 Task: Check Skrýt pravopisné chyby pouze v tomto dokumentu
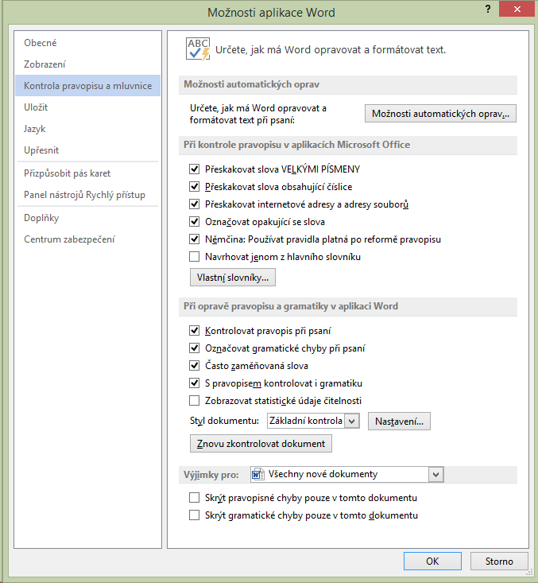pyautogui.click(x=195, y=497)
